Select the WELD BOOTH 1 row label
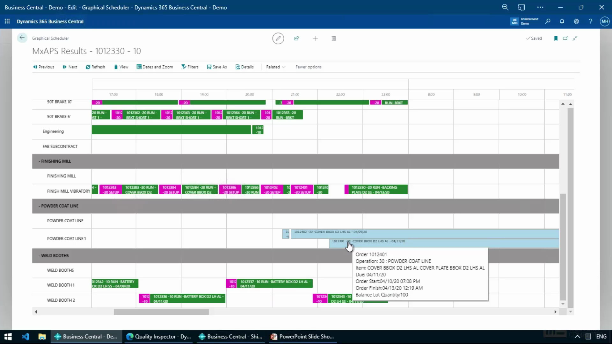Screen dimensions: 612x344 [x=61, y=285]
